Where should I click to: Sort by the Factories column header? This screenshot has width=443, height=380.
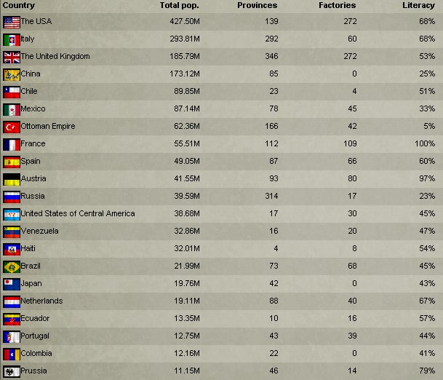click(x=337, y=6)
